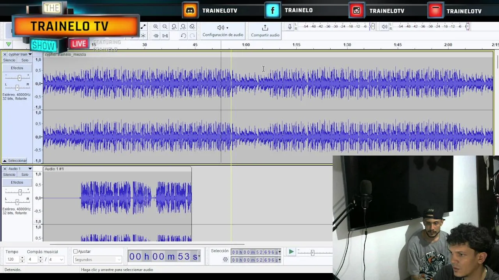Open cypher train track name dropdown
This screenshot has height=280, width=499.
(x=30, y=54)
